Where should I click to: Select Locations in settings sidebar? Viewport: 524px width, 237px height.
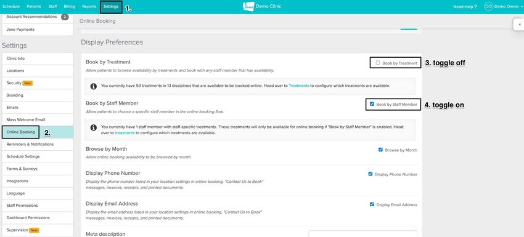tap(38, 71)
